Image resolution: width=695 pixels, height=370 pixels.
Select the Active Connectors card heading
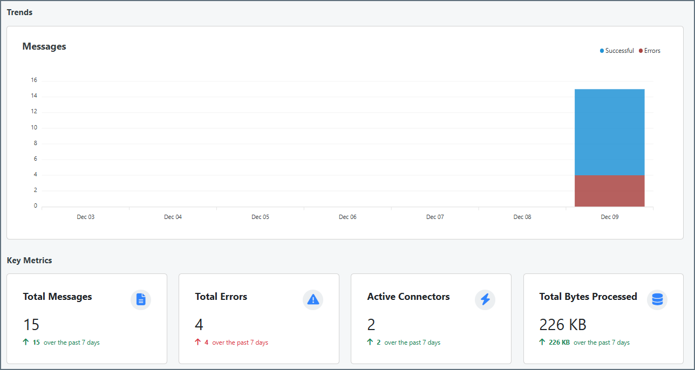(x=408, y=297)
